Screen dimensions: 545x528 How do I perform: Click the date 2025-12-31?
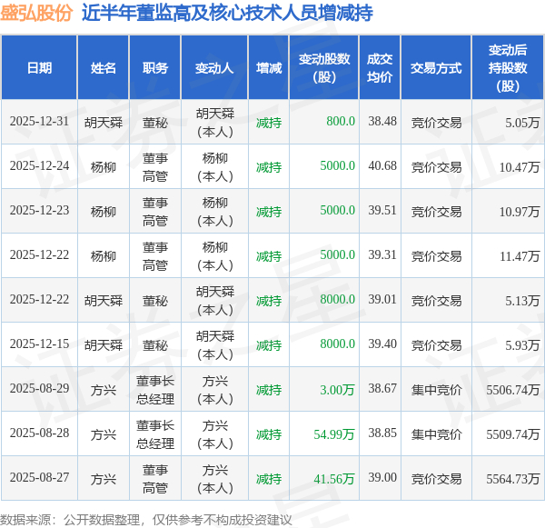point(39,122)
